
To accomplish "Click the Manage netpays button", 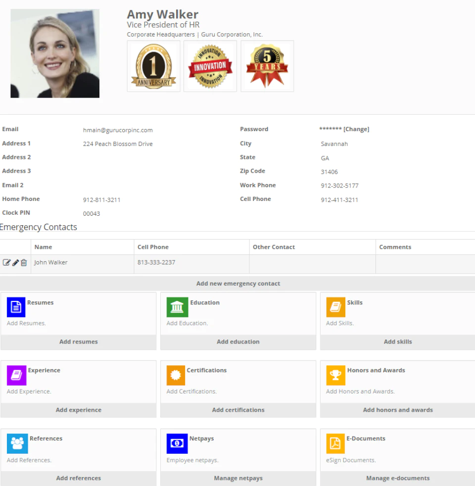I will pos(238,478).
